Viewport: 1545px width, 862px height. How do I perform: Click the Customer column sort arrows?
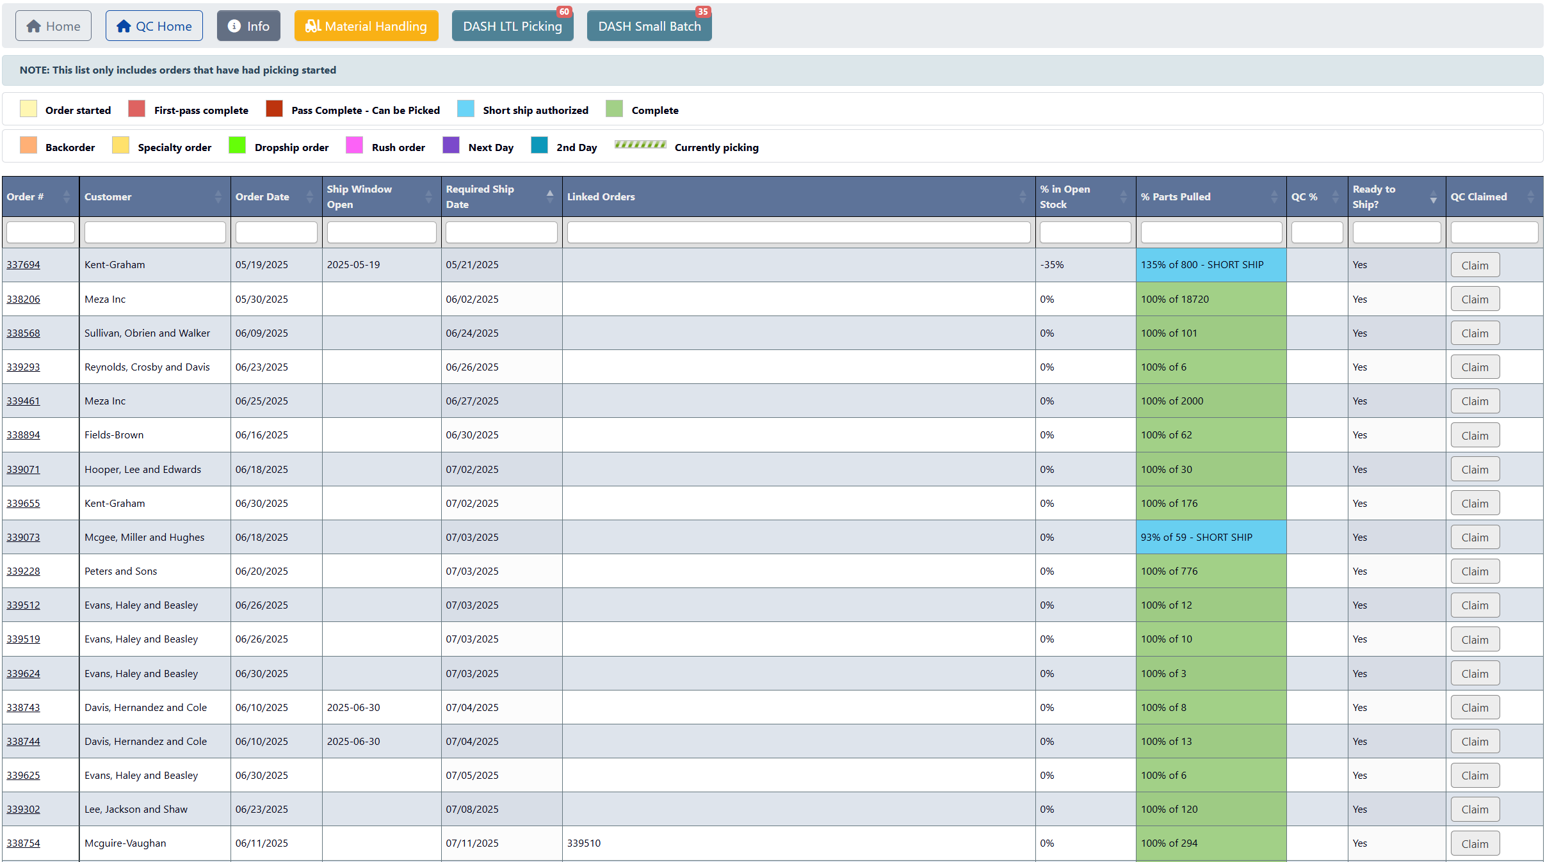pos(218,197)
